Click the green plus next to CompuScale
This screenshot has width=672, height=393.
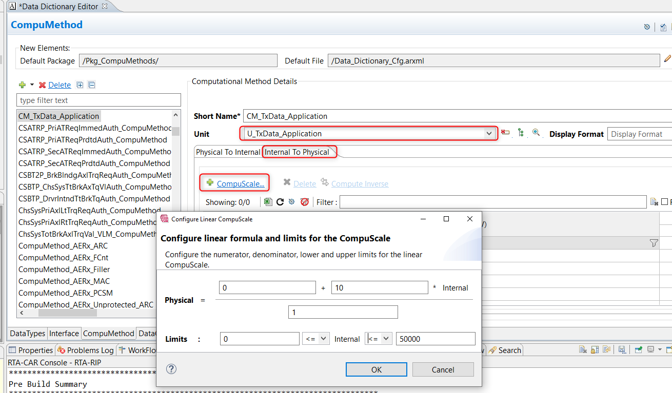[x=210, y=183]
